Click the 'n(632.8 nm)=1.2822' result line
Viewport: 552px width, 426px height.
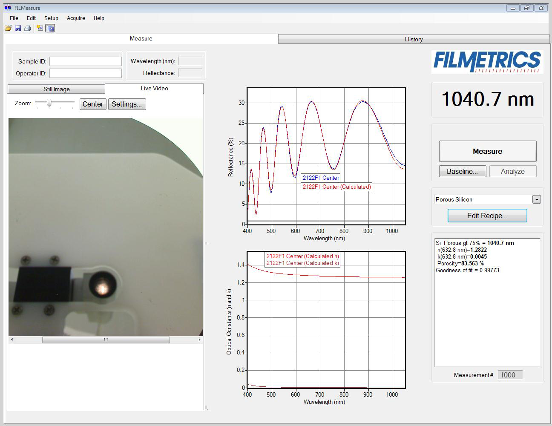point(462,250)
